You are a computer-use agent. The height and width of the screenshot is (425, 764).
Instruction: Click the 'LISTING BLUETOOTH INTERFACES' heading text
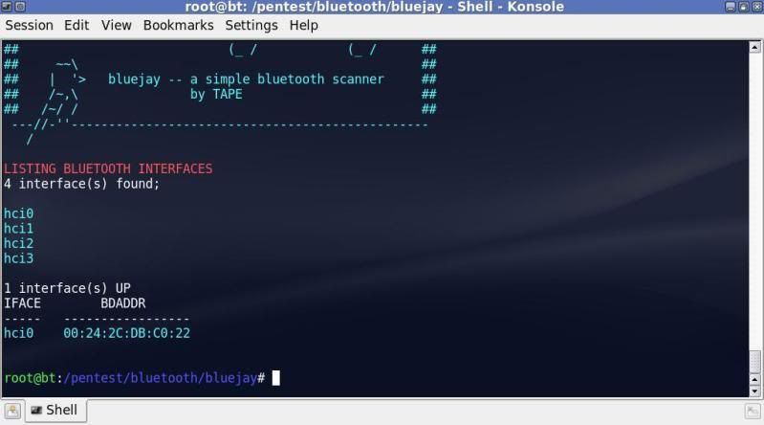click(108, 168)
